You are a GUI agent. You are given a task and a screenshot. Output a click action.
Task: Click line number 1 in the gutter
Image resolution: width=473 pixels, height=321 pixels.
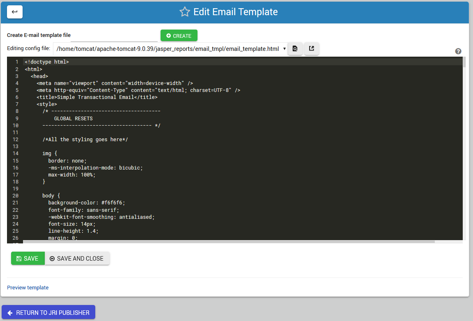pyautogui.click(x=17, y=62)
